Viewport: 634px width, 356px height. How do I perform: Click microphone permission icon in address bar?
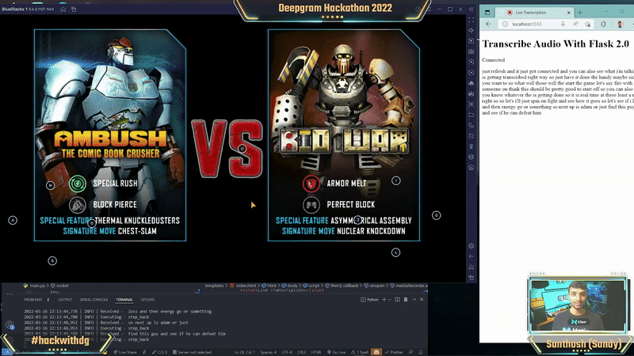[x=563, y=25]
